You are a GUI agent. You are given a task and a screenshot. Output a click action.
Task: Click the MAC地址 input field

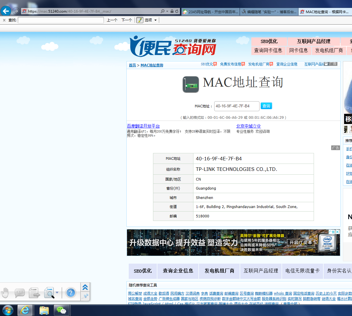click(237, 106)
